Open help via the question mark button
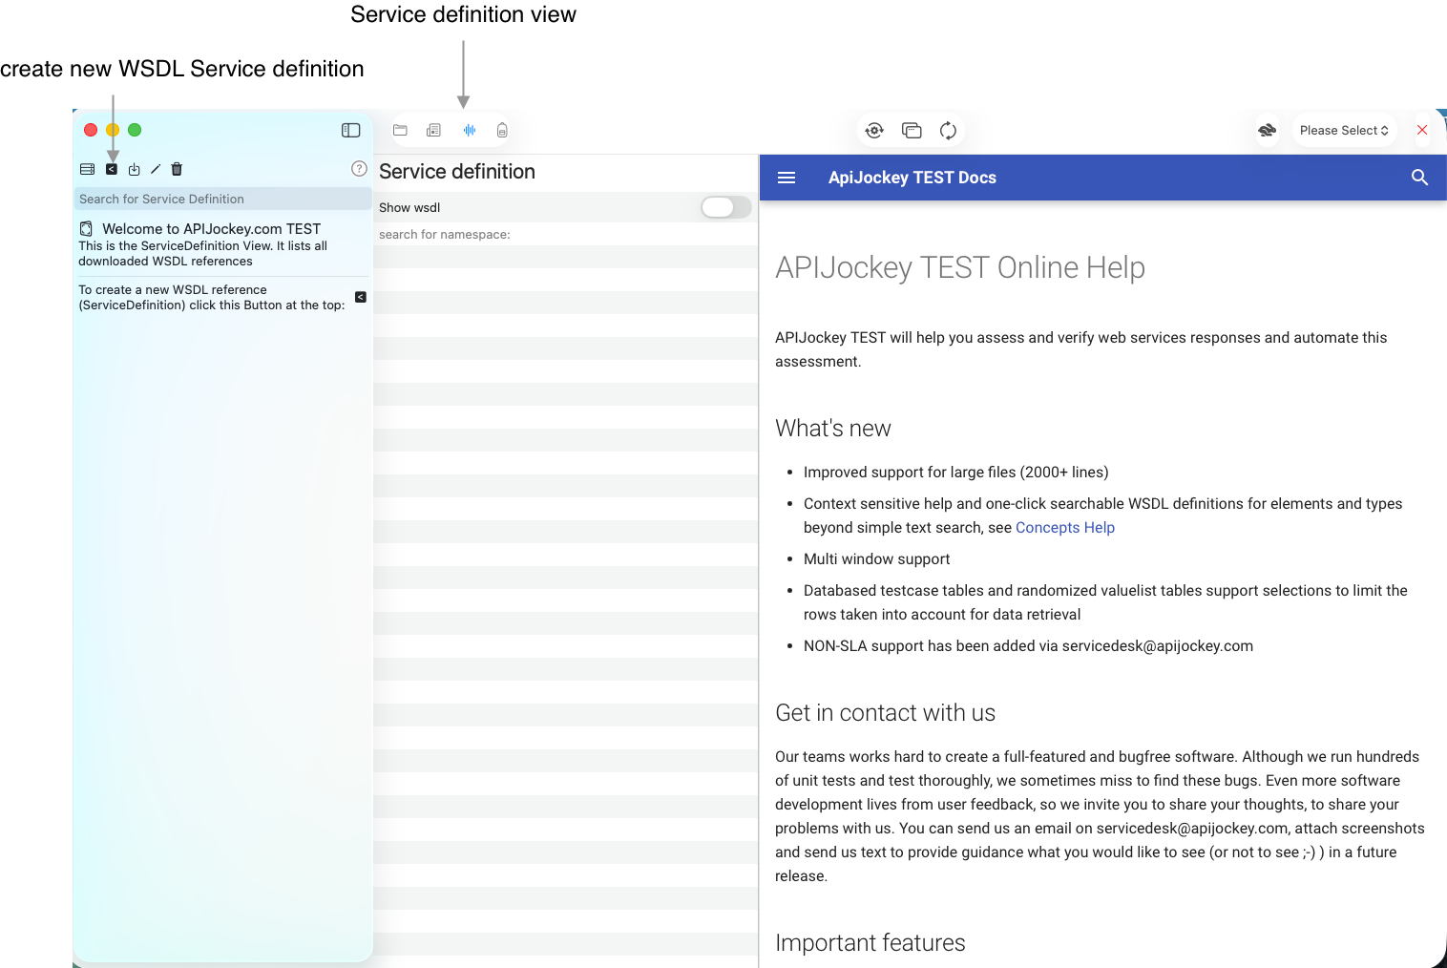 [x=359, y=168]
